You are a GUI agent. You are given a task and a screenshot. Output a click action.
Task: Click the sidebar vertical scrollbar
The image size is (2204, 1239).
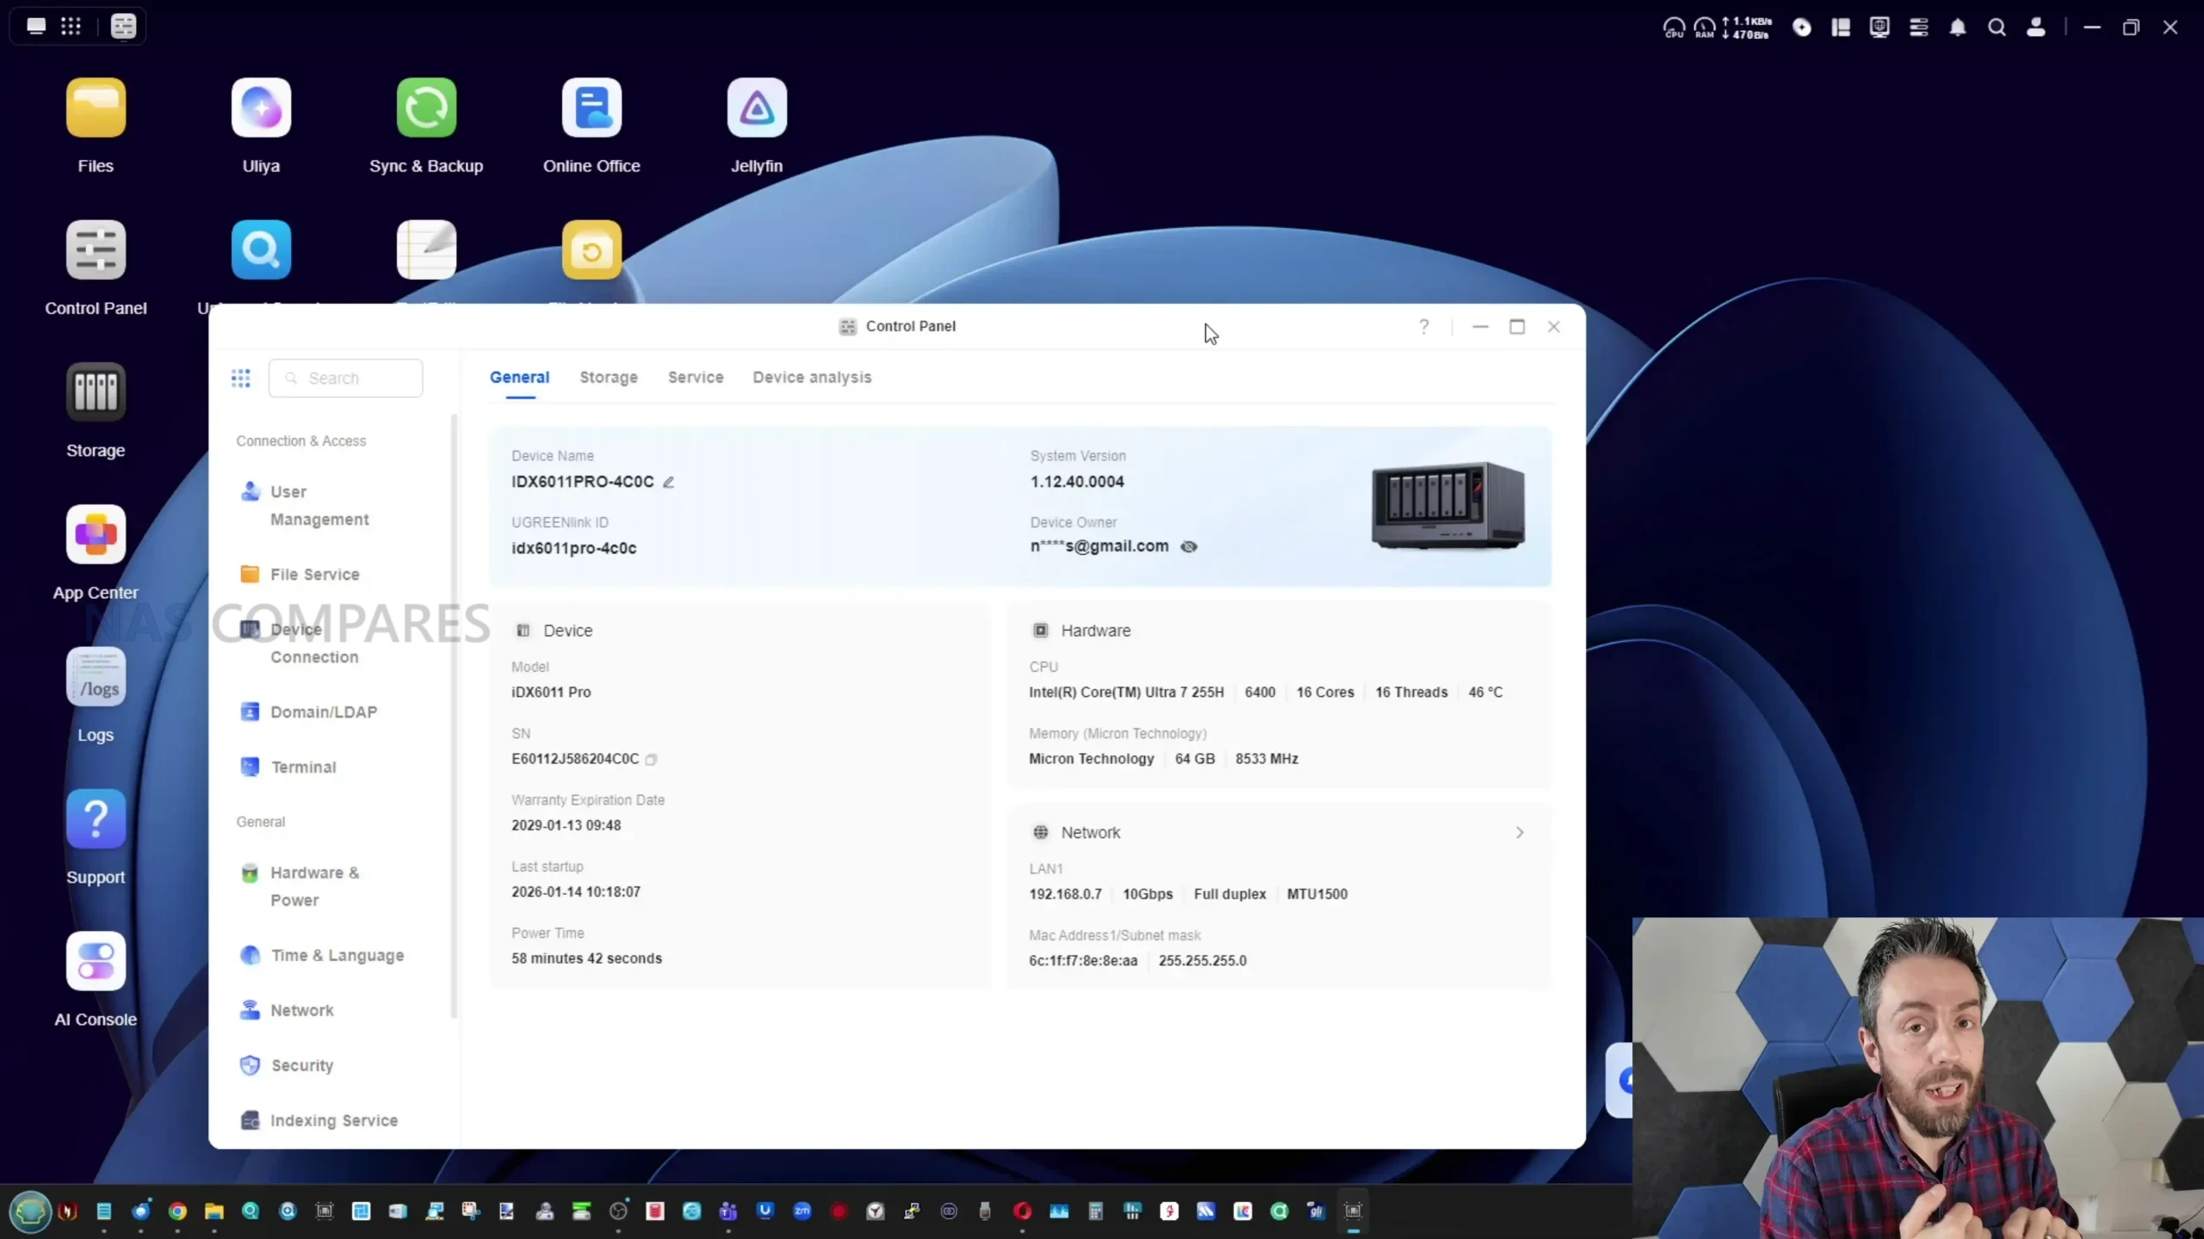click(454, 714)
